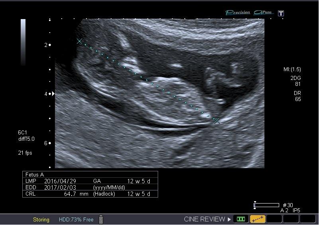Viewport: 319px width, 225px height.
Task: Click the upper-left caliper X marker
Action: pyautogui.click(x=79, y=41)
